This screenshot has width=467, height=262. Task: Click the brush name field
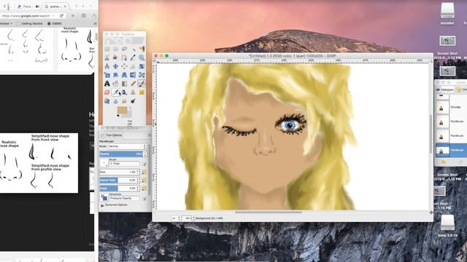pyautogui.click(x=125, y=164)
